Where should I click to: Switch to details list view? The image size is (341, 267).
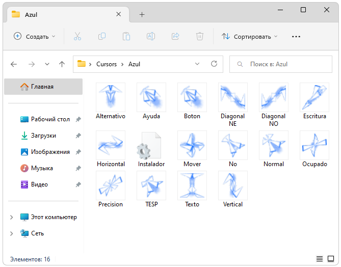pos(320,259)
